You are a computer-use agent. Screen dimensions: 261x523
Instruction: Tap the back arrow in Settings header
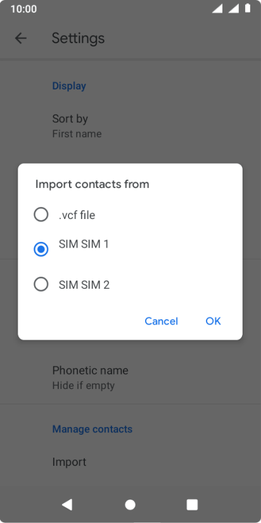click(21, 38)
